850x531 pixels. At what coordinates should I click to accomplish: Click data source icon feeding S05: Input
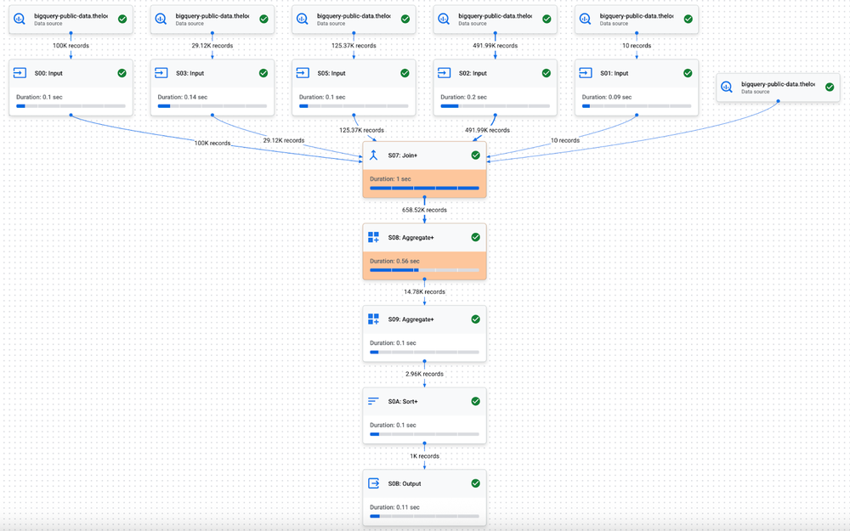(x=303, y=19)
